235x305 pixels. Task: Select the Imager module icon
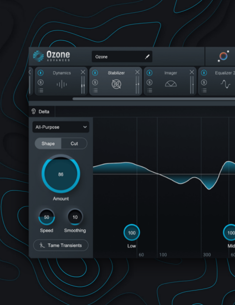pos(171,84)
